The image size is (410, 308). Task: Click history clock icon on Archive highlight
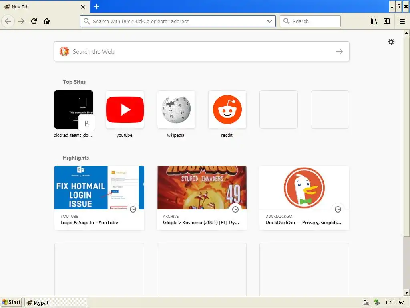[x=235, y=209]
